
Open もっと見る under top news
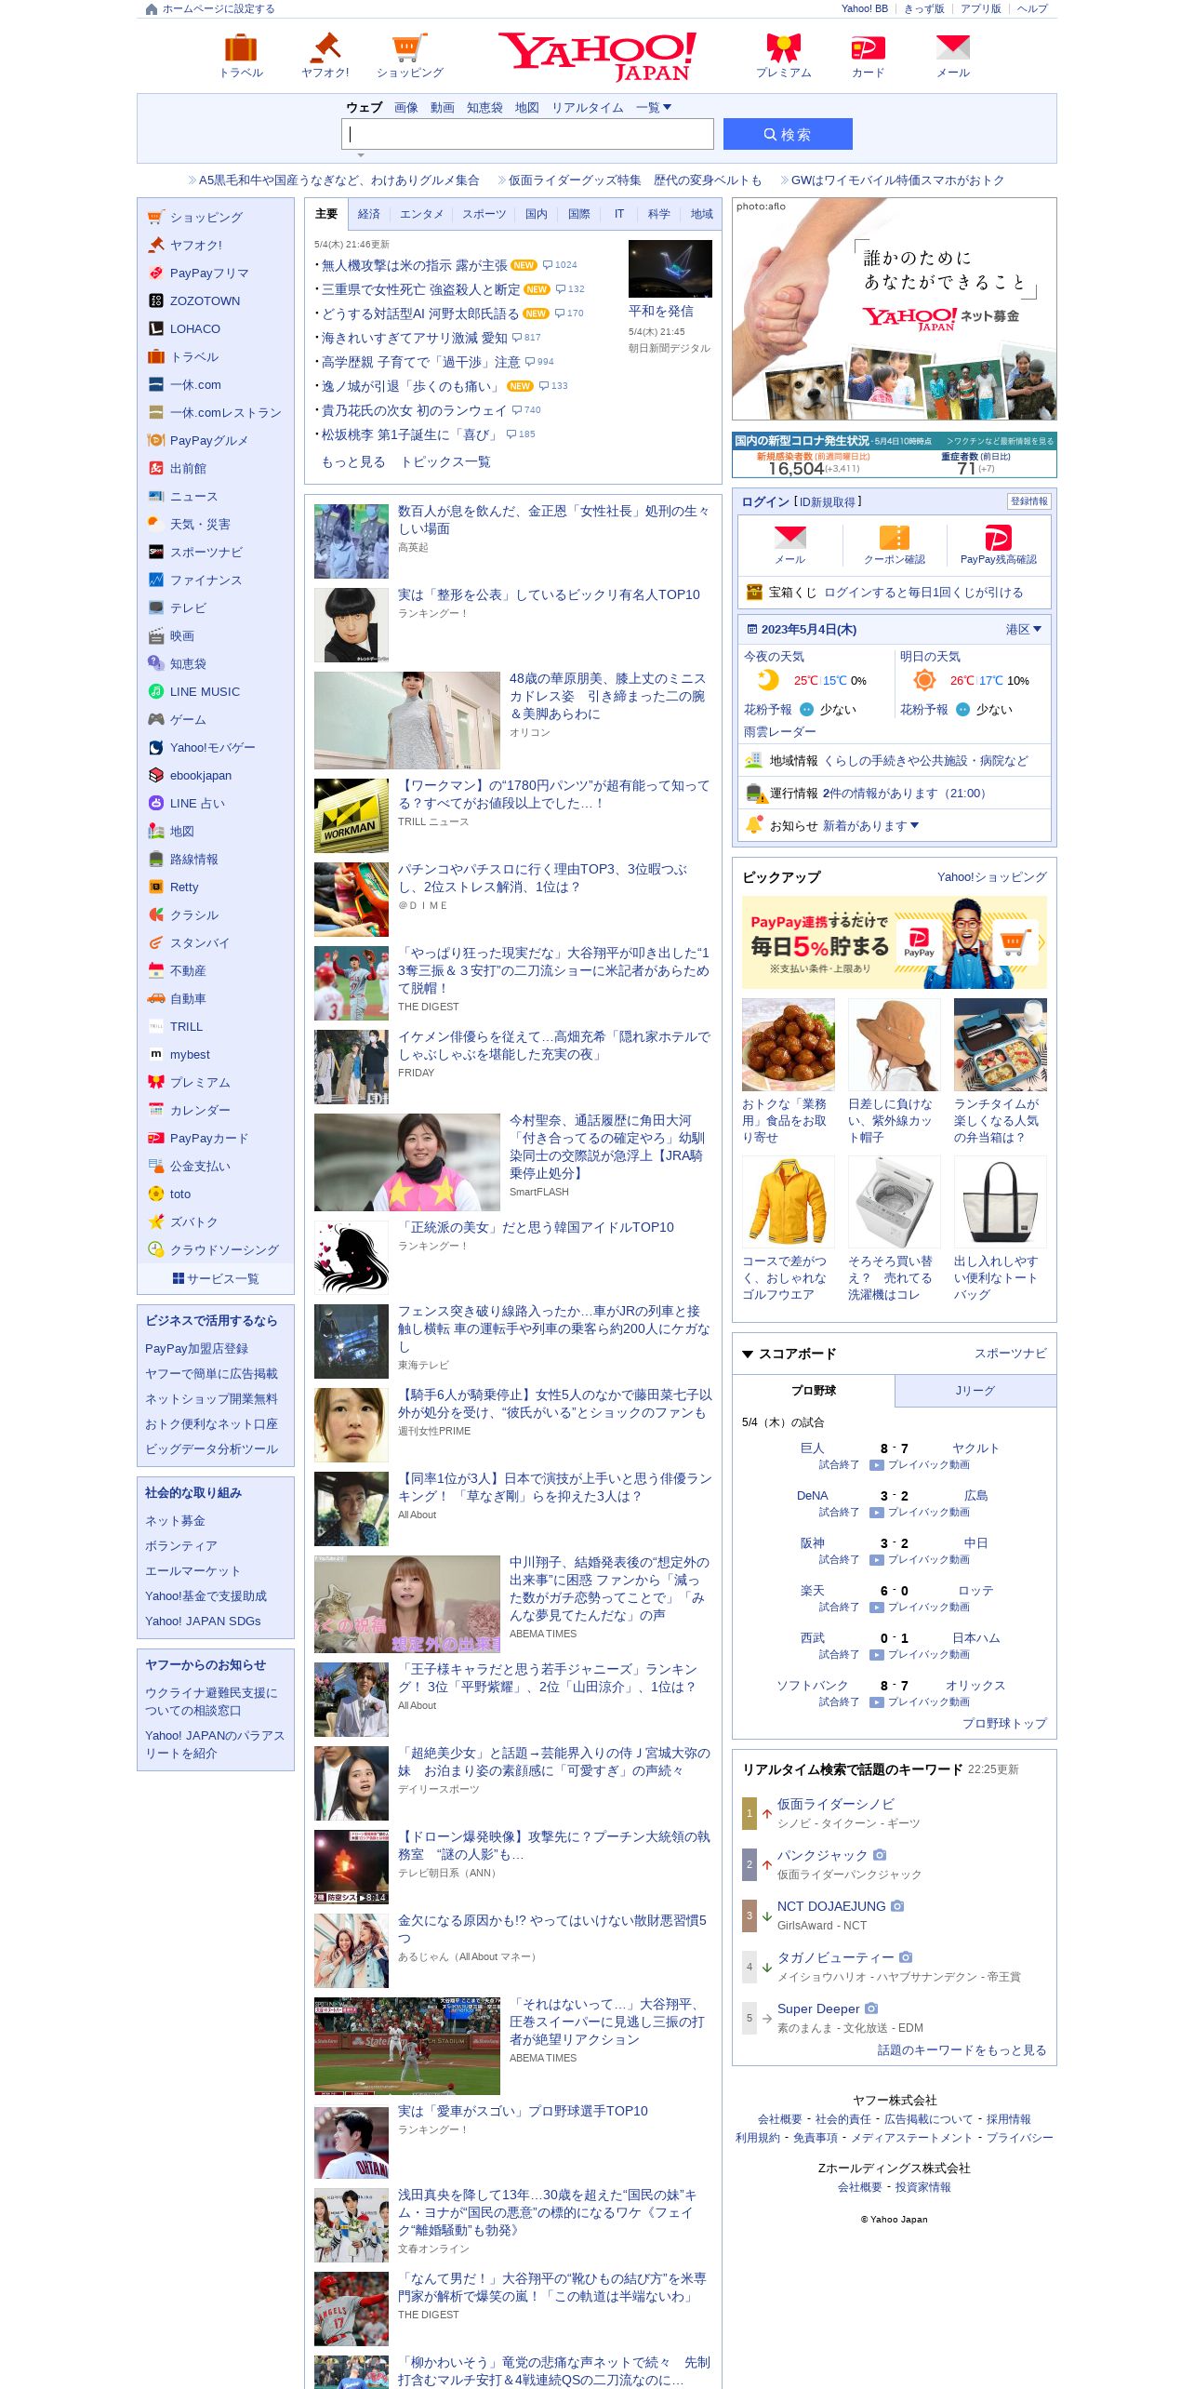click(353, 462)
